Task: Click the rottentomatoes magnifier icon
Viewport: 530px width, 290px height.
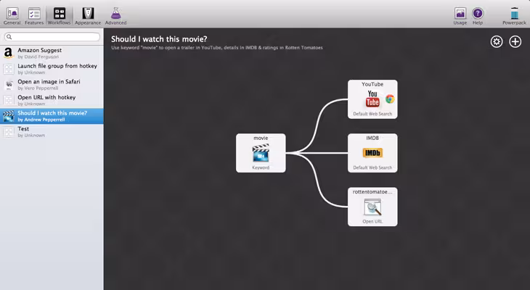Action: click(x=372, y=207)
